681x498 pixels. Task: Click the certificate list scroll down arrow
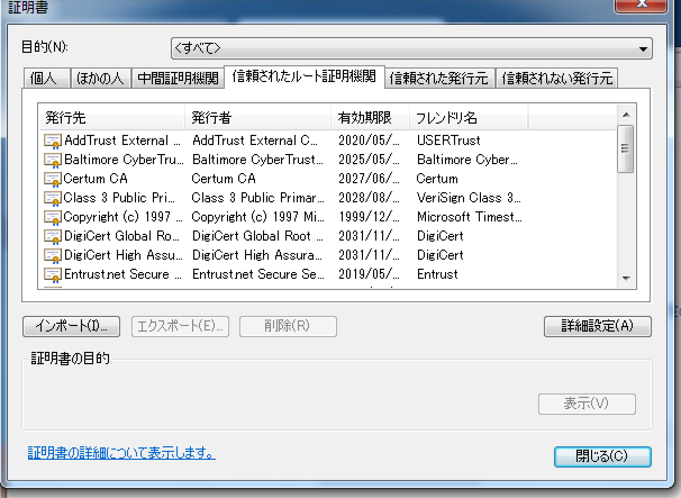[x=626, y=278]
